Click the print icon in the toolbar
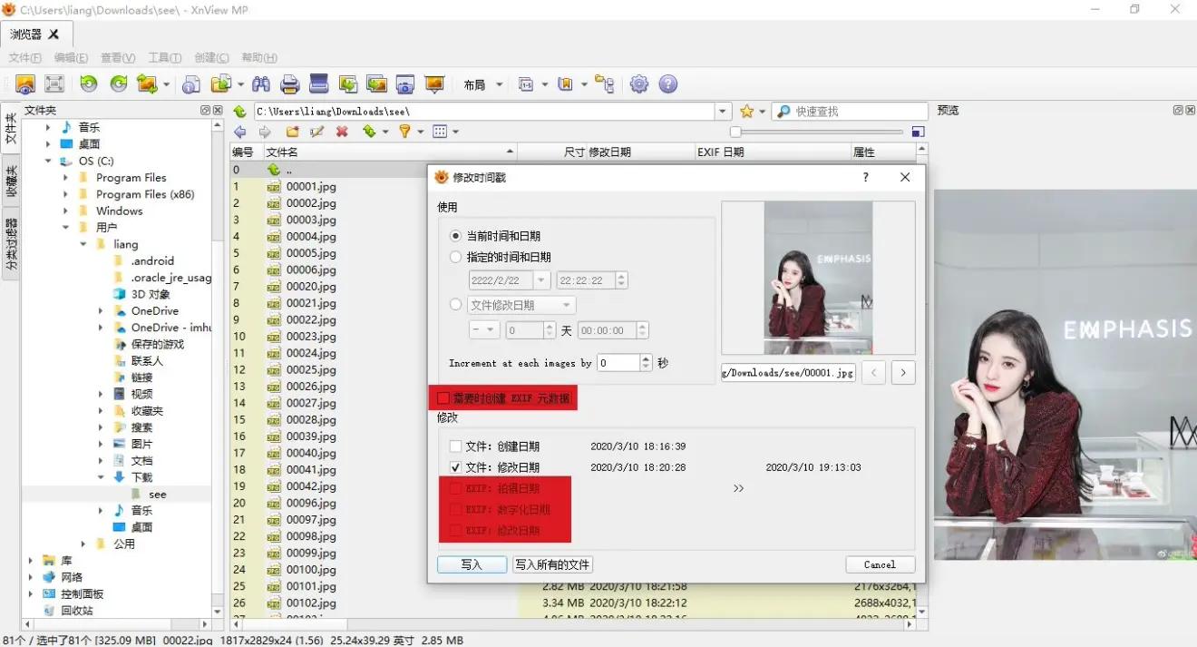Screen dimensions: 1197x647 (x=288, y=83)
